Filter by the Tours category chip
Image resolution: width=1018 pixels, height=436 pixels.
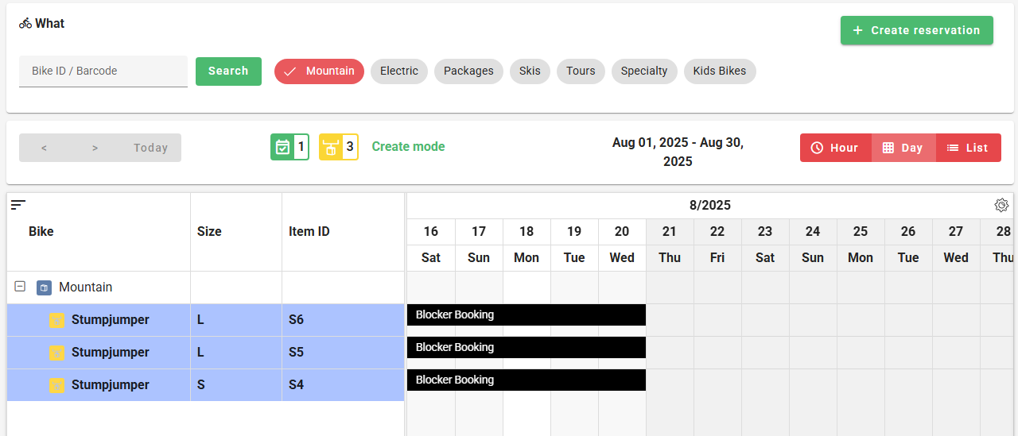(581, 71)
